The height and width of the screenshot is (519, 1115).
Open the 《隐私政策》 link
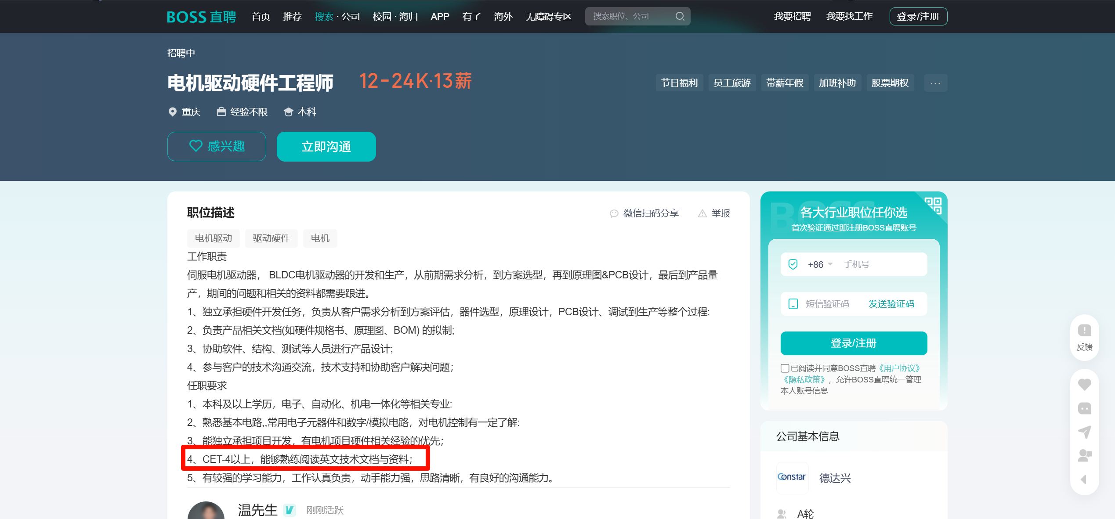point(804,379)
